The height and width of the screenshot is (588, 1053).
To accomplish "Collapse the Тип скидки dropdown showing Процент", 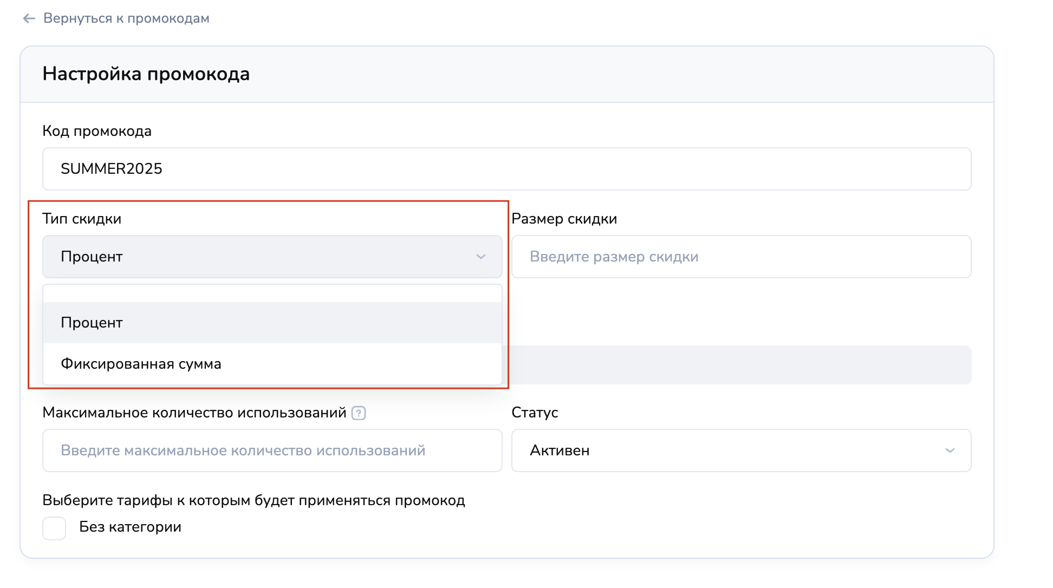I will pyautogui.click(x=260, y=257).
